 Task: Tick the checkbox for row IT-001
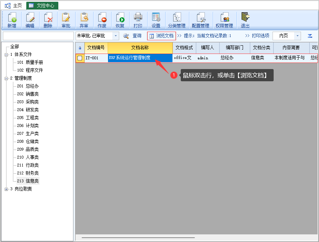pyautogui.click(x=80, y=58)
